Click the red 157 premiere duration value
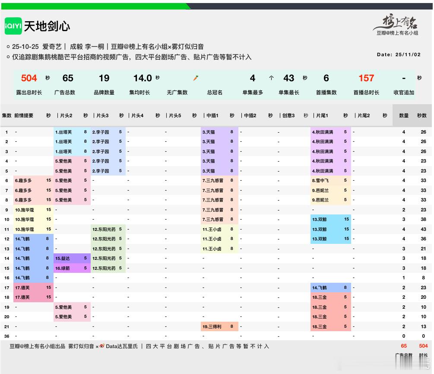 pyautogui.click(x=366, y=78)
